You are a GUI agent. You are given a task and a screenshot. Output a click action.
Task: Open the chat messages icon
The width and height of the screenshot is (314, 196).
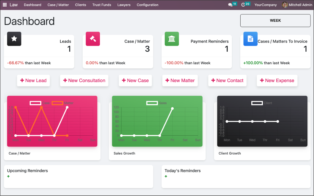pyautogui.click(x=230, y=5)
